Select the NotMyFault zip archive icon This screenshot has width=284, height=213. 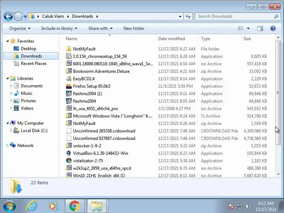click(x=69, y=123)
